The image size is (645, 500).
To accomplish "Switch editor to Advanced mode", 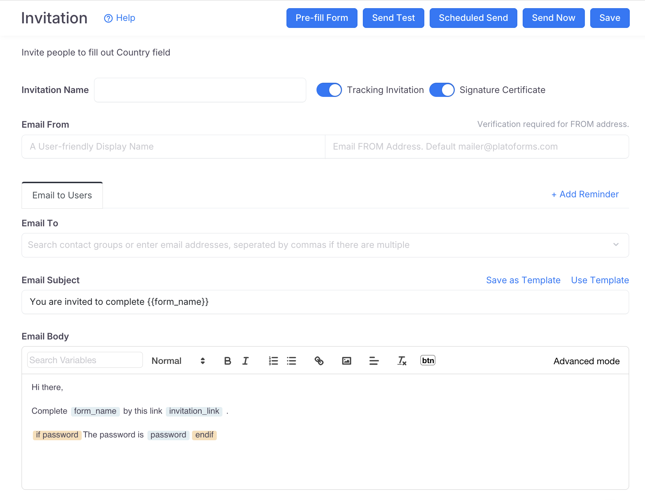I will click(x=586, y=361).
